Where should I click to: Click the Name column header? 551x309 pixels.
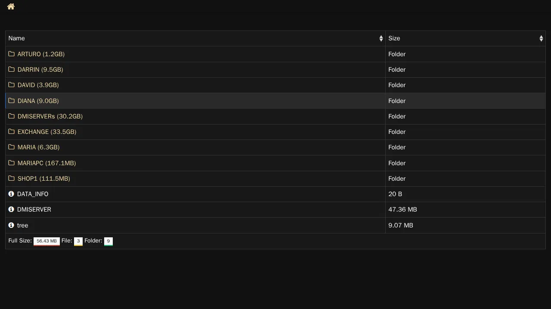coord(17,39)
